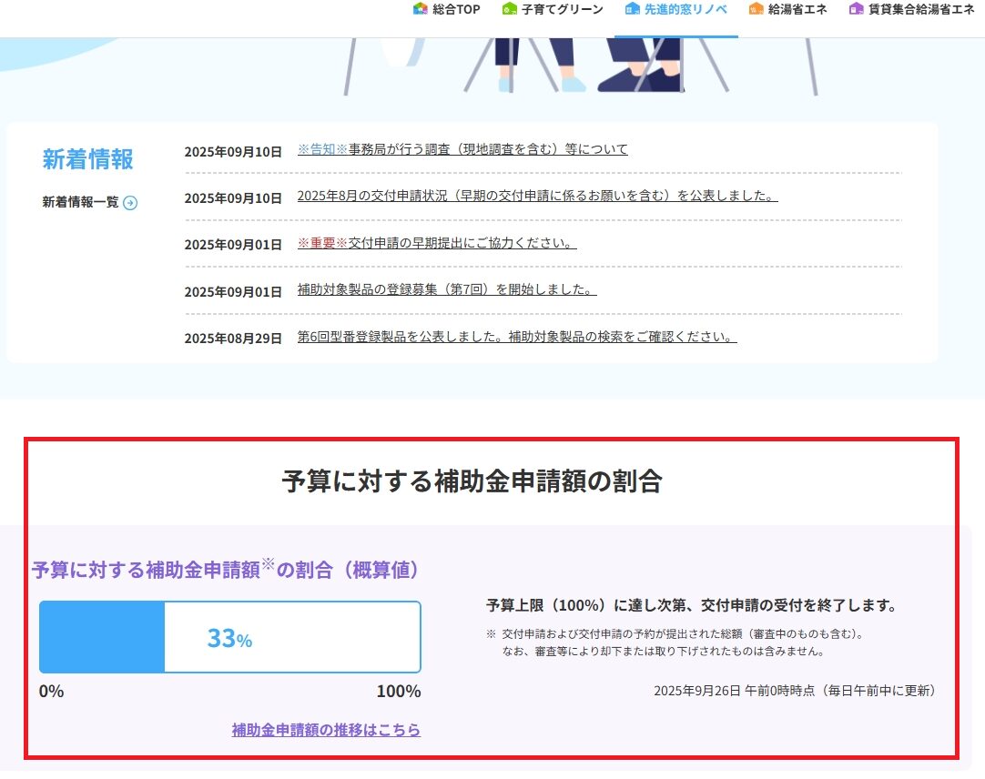
Task: Click the blue 先進的窓リノベ icon
Action: click(633, 9)
